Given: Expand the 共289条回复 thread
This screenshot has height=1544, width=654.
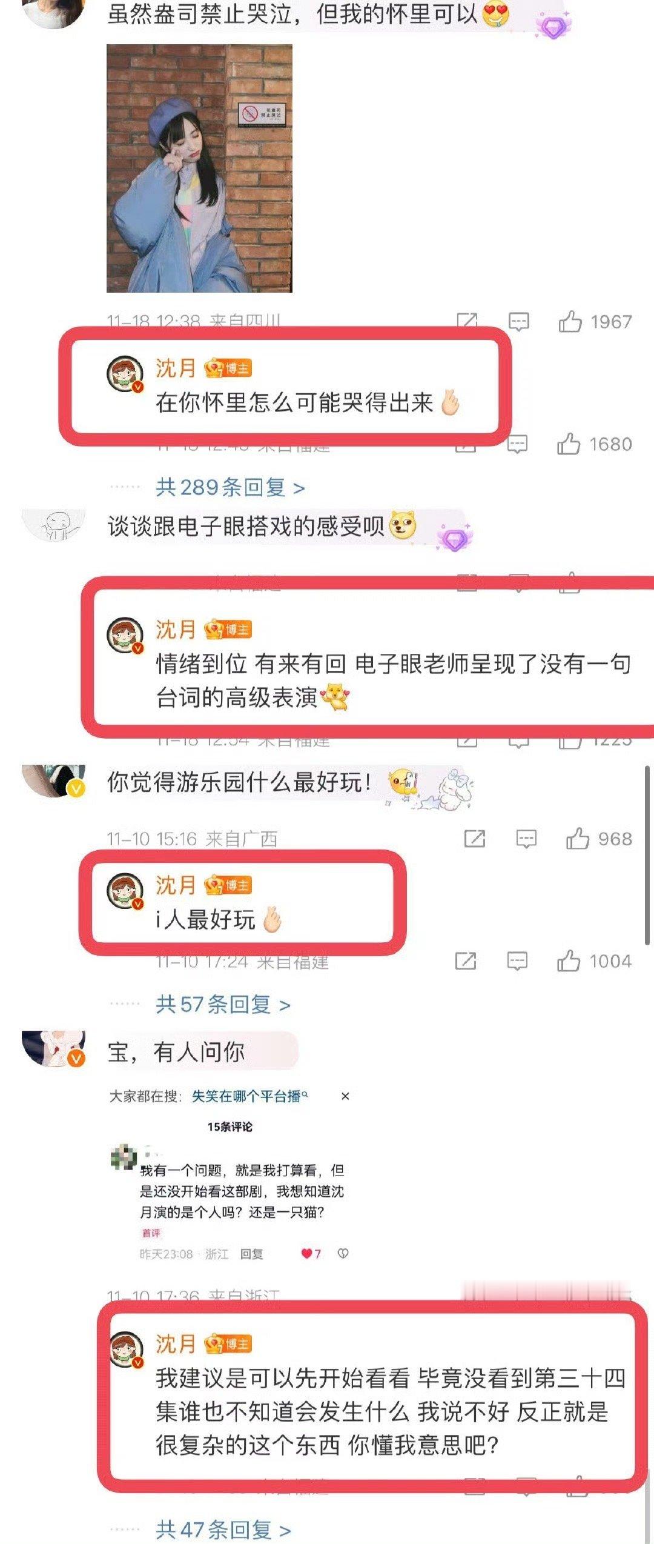Looking at the screenshot, I should pyautogui.click(x=230, y=487).
